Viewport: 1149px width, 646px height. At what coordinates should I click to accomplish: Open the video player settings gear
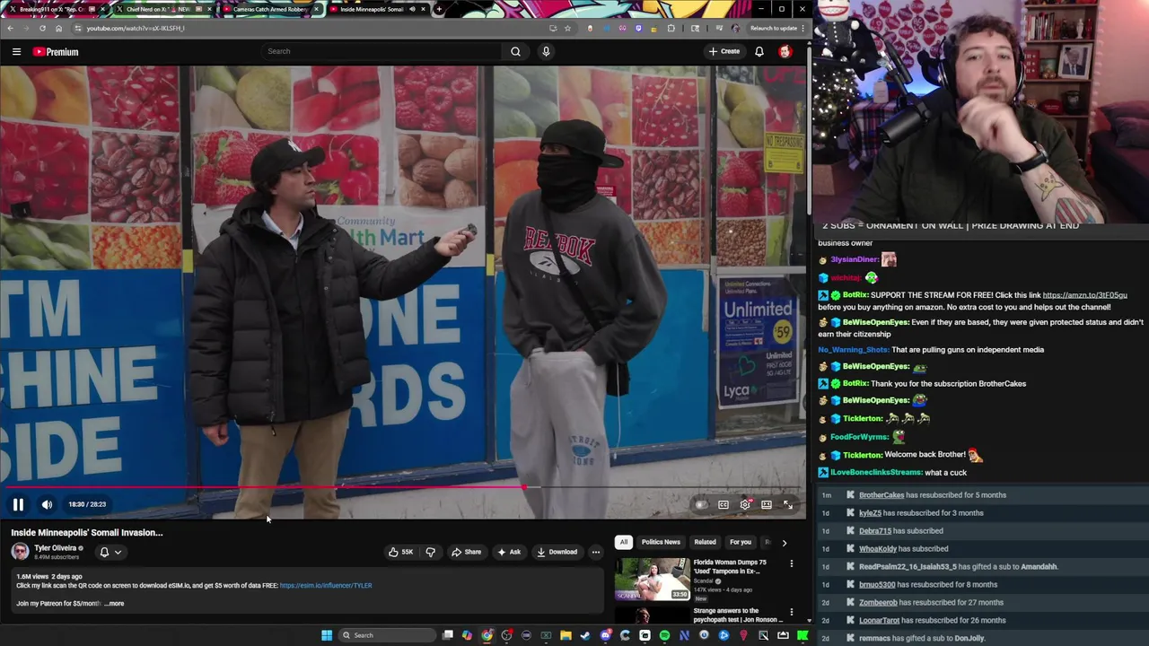[x=745, y=504]
